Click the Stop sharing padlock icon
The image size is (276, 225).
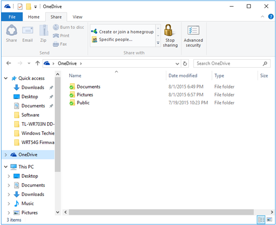coord(169,30)
